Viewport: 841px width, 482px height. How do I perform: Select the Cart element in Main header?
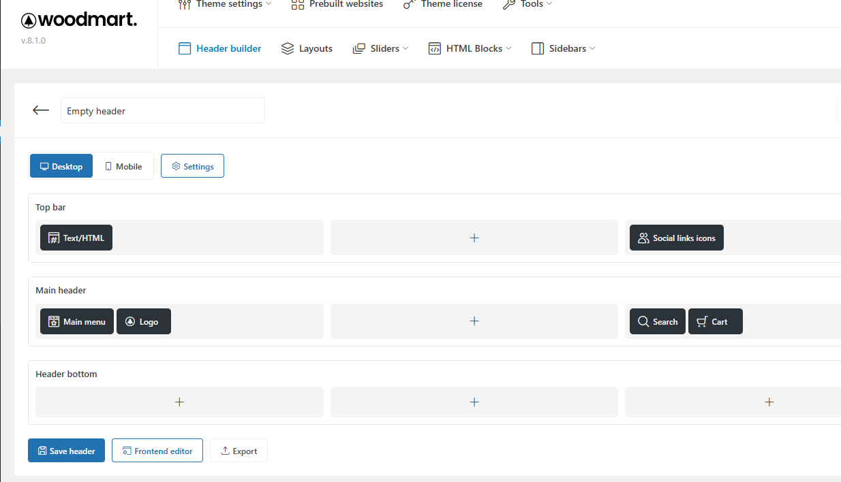pos(715,321)
